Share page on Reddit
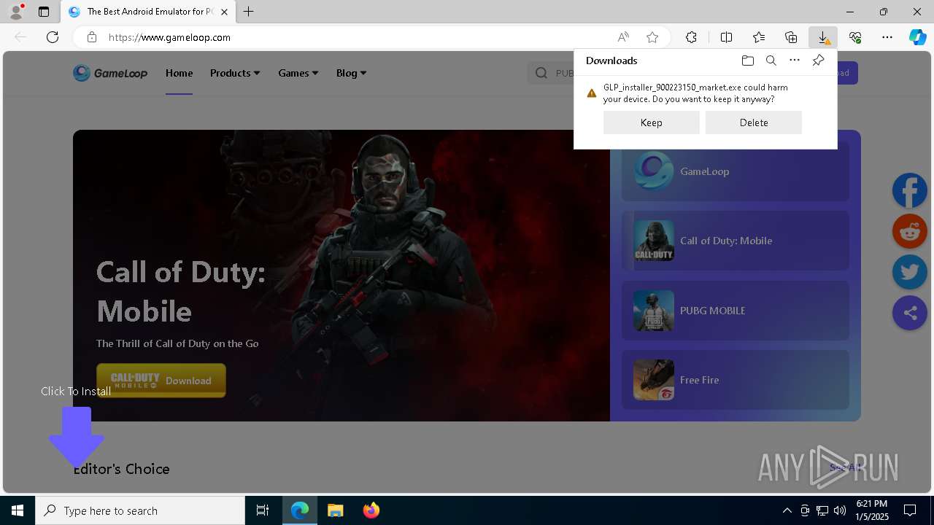This screenshot has height=525, width=934. tap(910, 231)
